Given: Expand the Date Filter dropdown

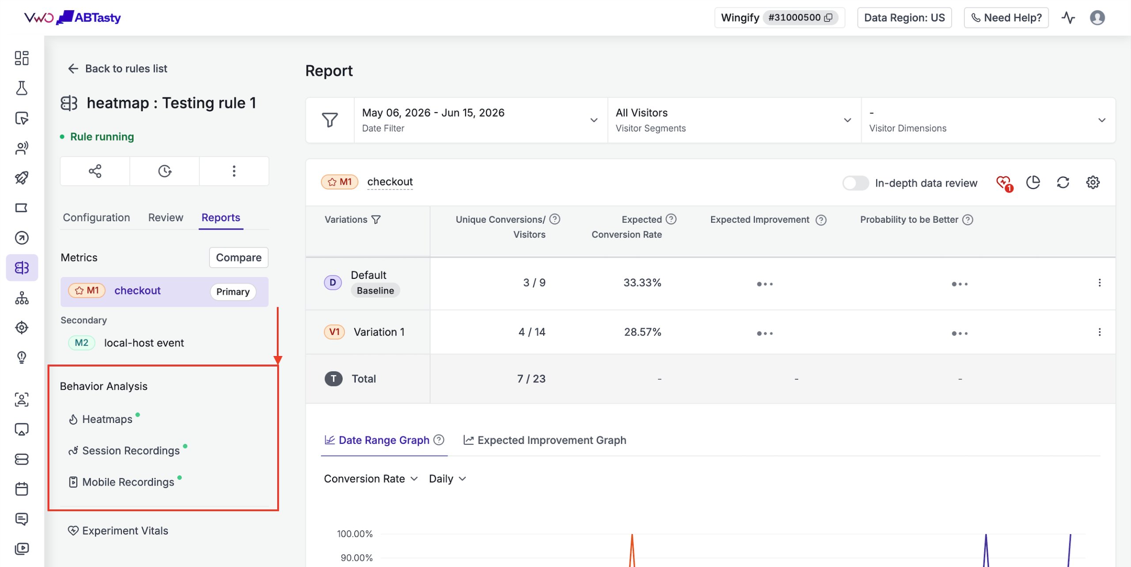Looking at the screenshot, I should pos(481,120).
